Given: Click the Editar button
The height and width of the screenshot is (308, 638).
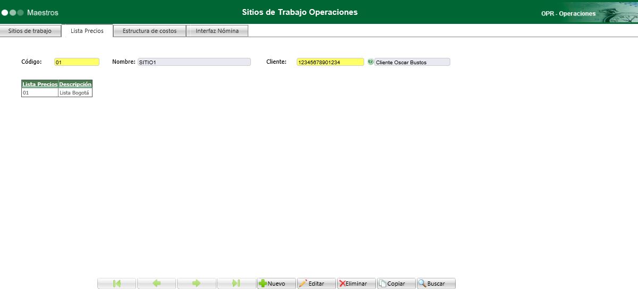Looking at the screenshot, I should pyautogui.click(x=316, y=284).
